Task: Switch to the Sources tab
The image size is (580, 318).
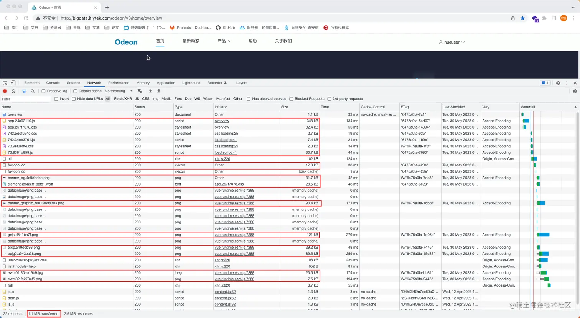Action: click(x=73, y=83)
